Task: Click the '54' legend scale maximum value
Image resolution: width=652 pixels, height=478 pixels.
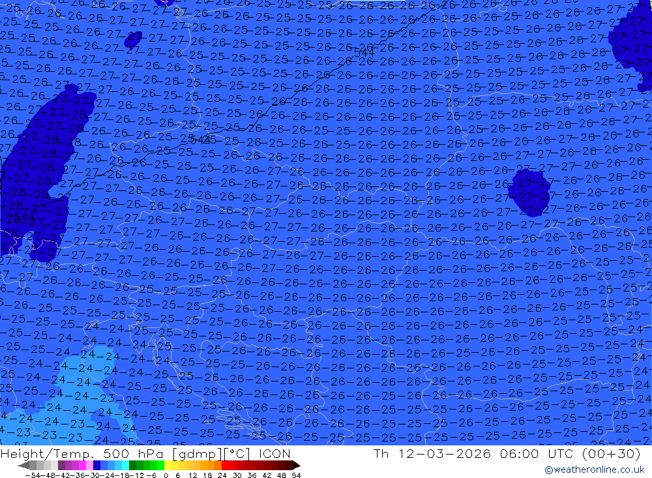Action: pos(296,475)
